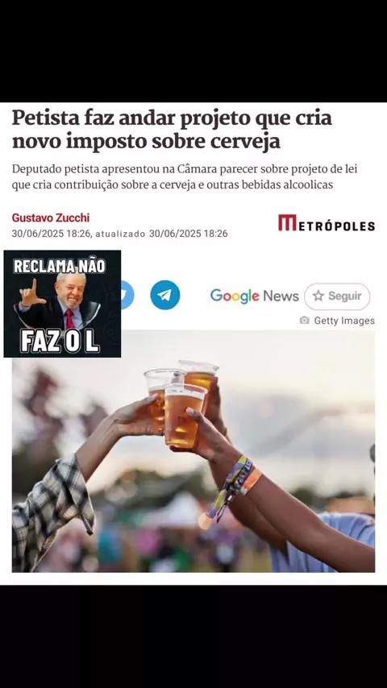Click the publication date 30/06/2025 18:26
387x688 pixels.
click(52, 234)
